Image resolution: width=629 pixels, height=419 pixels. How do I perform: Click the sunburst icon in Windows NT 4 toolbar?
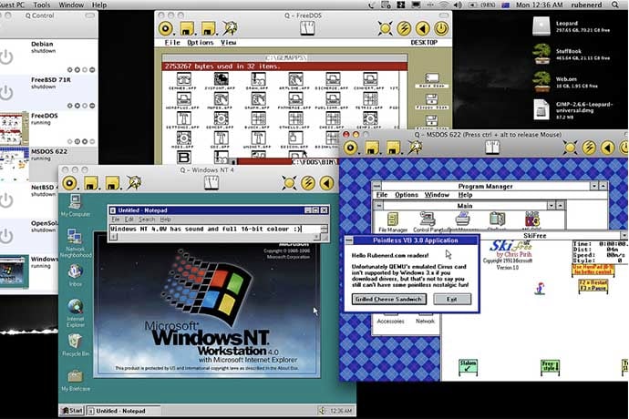coord(289,183)
